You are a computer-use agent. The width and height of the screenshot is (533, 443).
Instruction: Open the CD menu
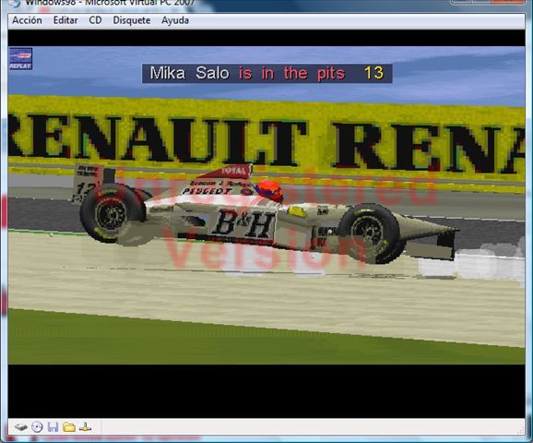point(95,20)
